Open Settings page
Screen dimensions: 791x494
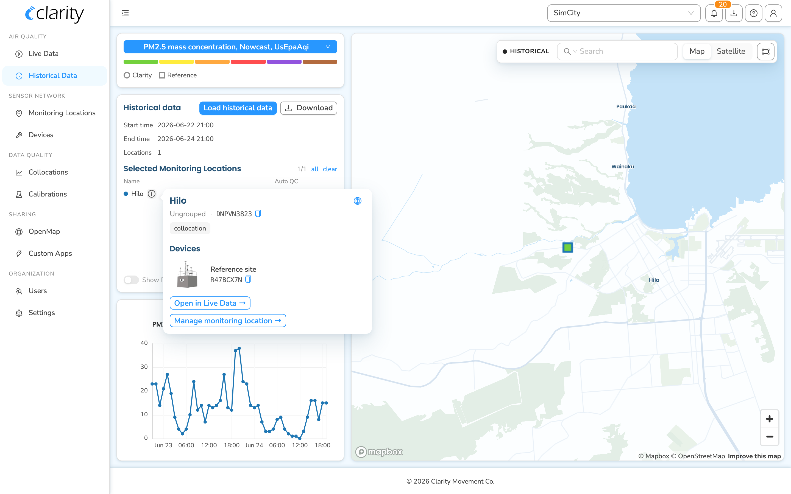pos(55,313)
